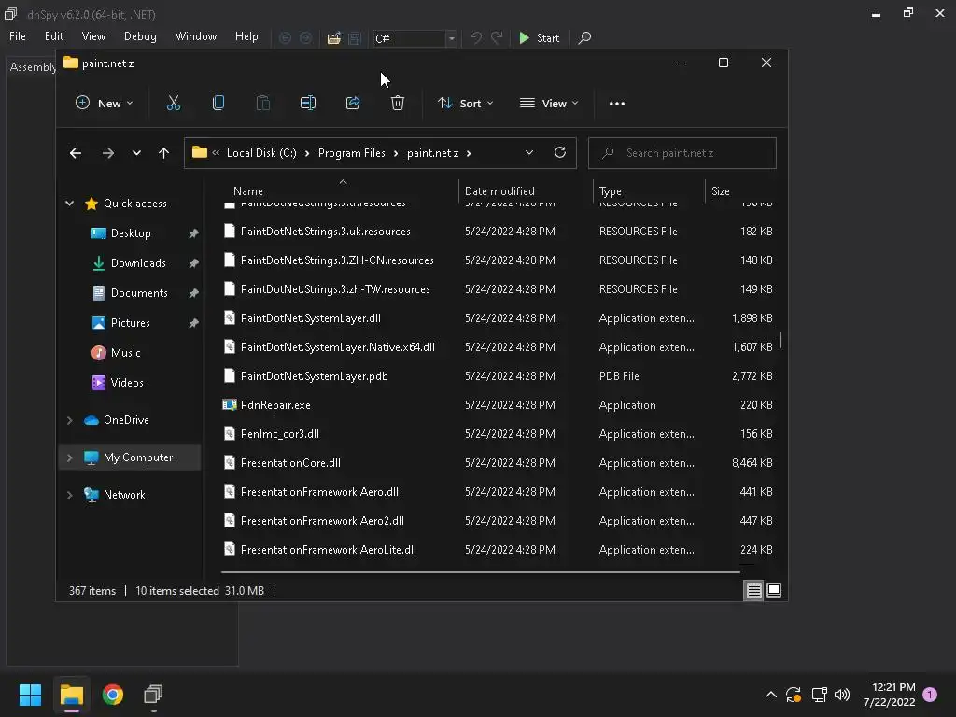Click the vertical scrollbar thumb in file list
956x717 pixels.
780,340
